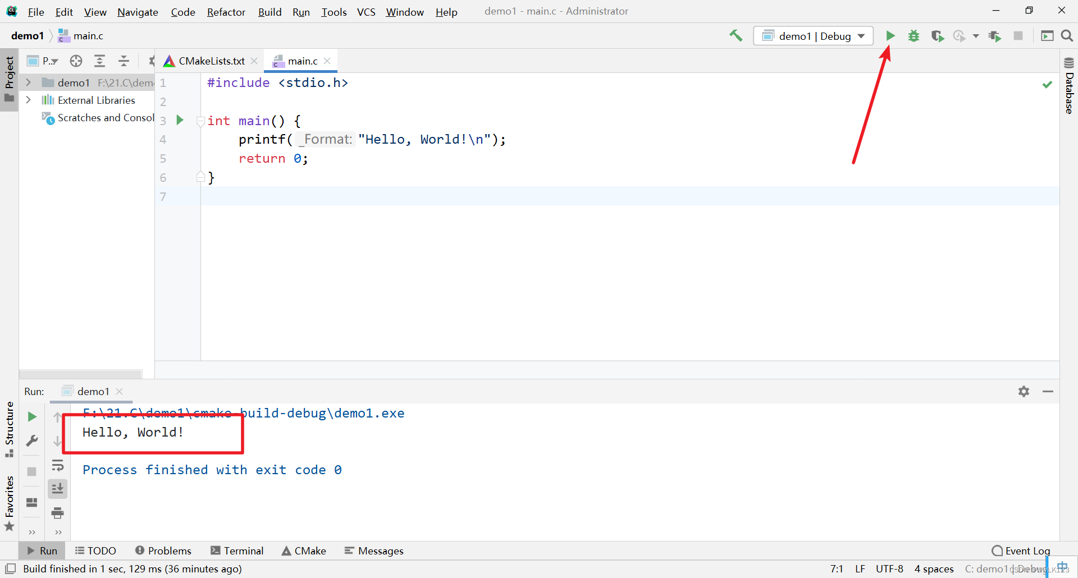Open the demo1.exe path link in the console
1078x578 pixels.
[243, 413]
